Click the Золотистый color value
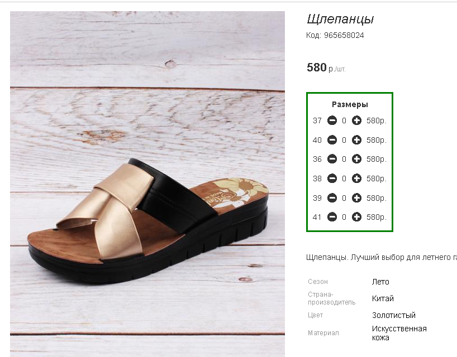The width and height of the screenshot is (457, 357). [394, 315]
